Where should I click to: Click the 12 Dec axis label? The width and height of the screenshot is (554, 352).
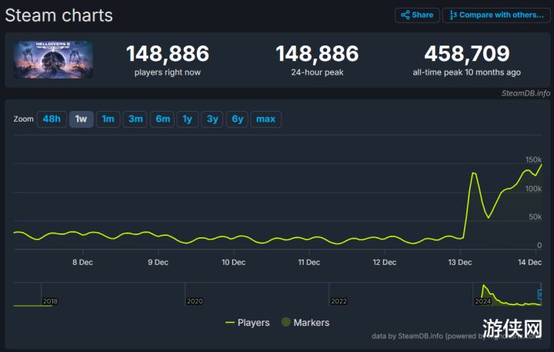click(385, 263)
